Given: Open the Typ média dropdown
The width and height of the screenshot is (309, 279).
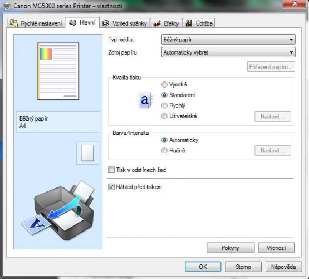Looking at the screenshot, I should tap(228, 40).
